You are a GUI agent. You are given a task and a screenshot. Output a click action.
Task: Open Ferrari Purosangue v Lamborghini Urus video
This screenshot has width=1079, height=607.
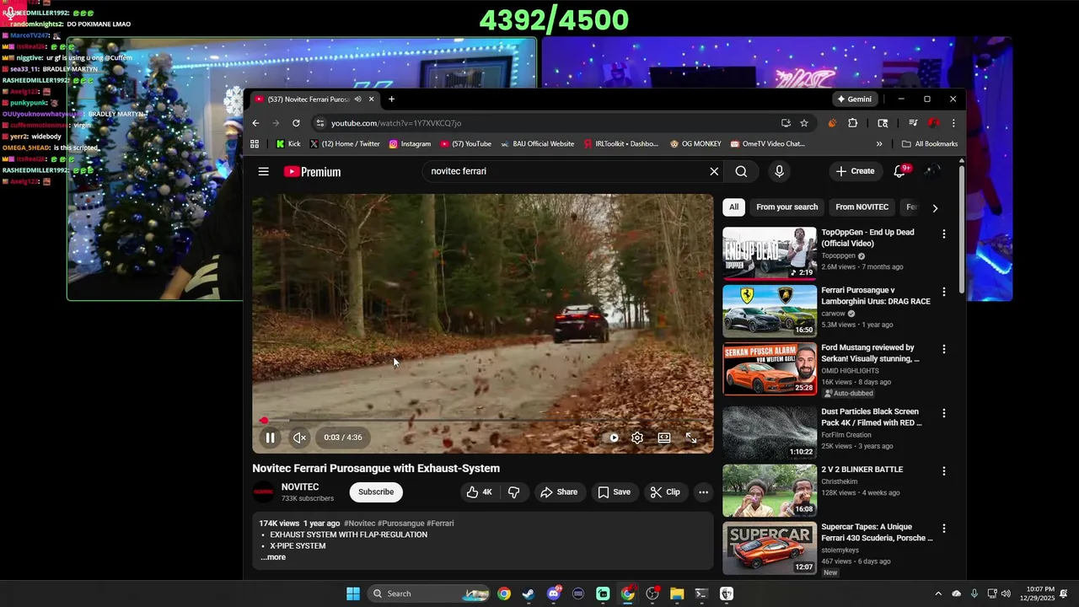pyautogui.click(x=770, y=311)
